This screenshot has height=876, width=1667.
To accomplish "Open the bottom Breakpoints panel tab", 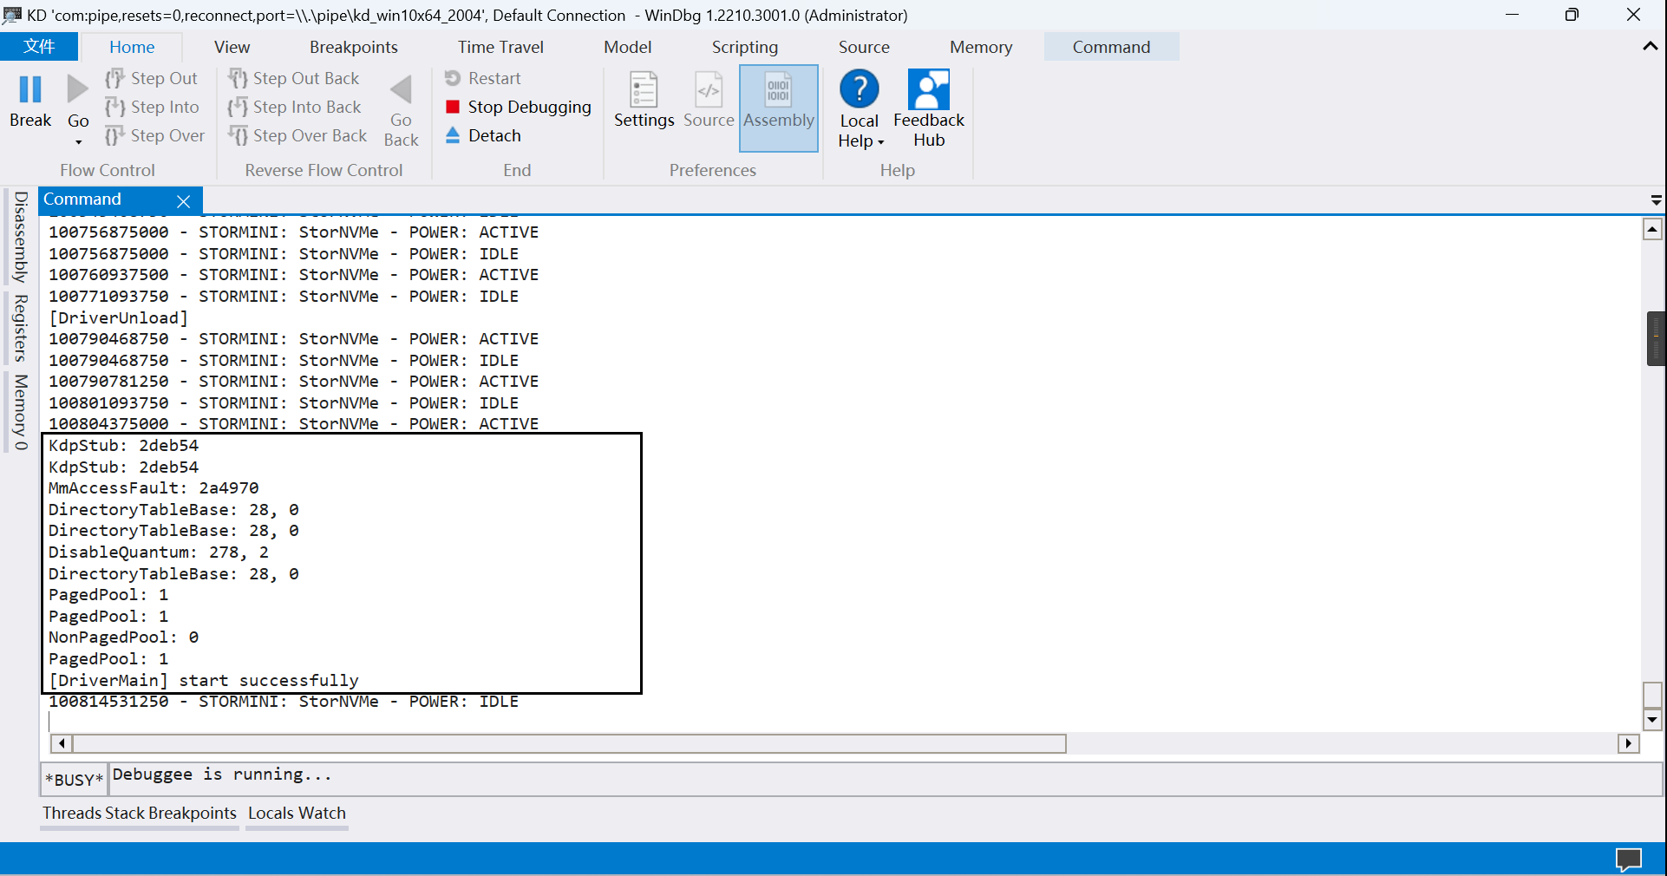I will (192, 813).
